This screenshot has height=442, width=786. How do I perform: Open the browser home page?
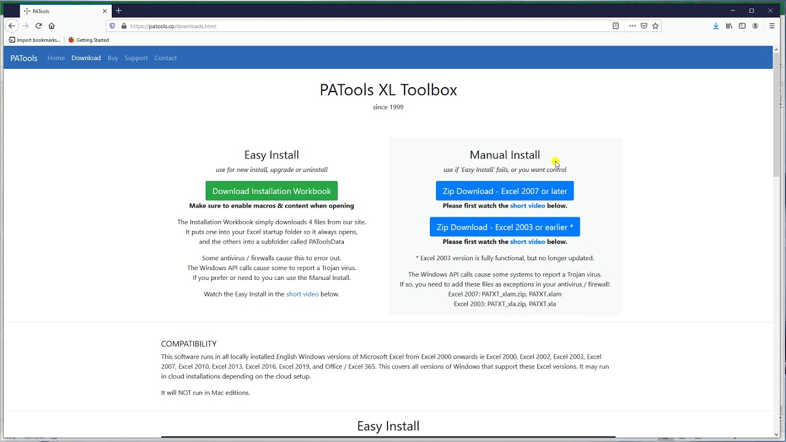tap(52, 26)
